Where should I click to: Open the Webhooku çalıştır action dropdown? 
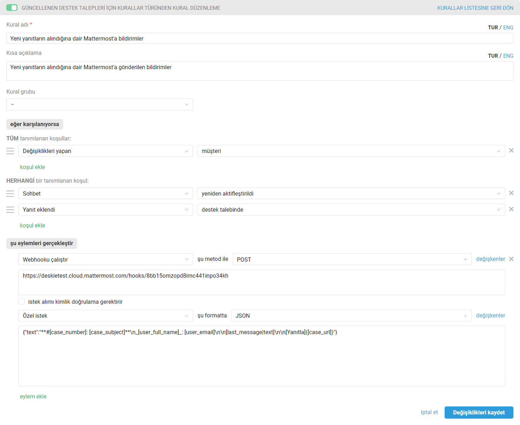coord(106,259)
